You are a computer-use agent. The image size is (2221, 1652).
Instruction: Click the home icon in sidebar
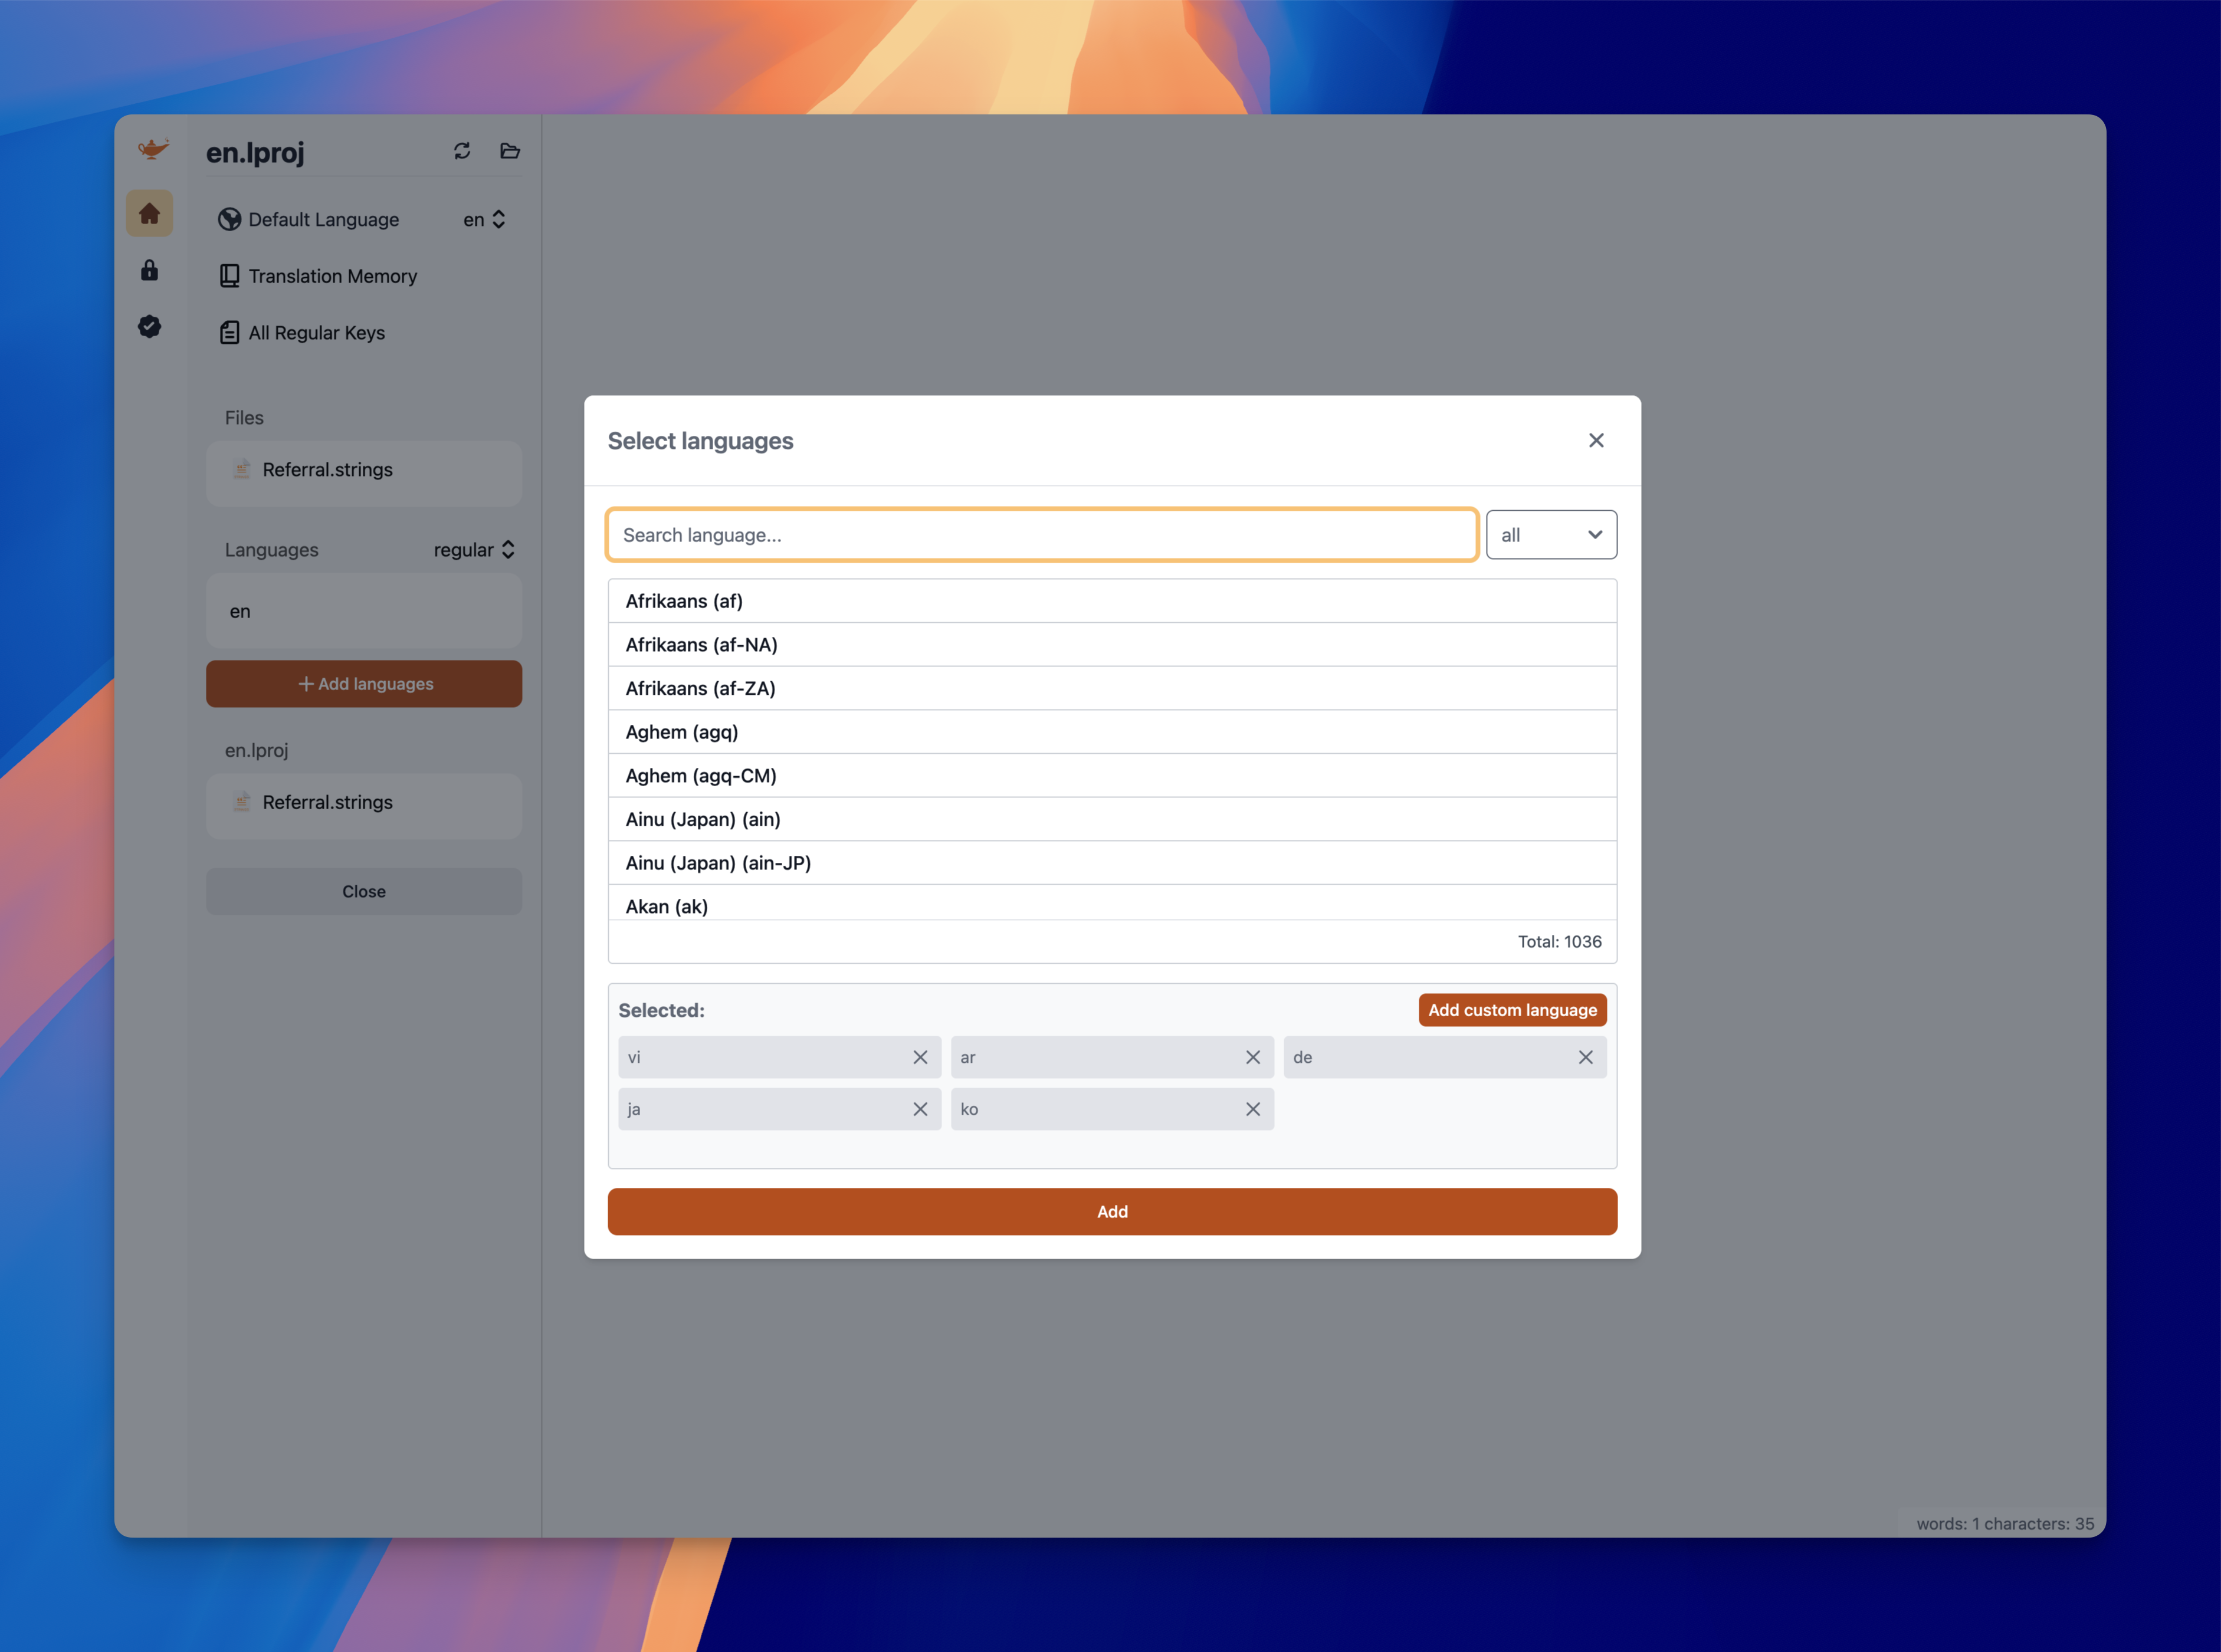click(x=149, y=214)
